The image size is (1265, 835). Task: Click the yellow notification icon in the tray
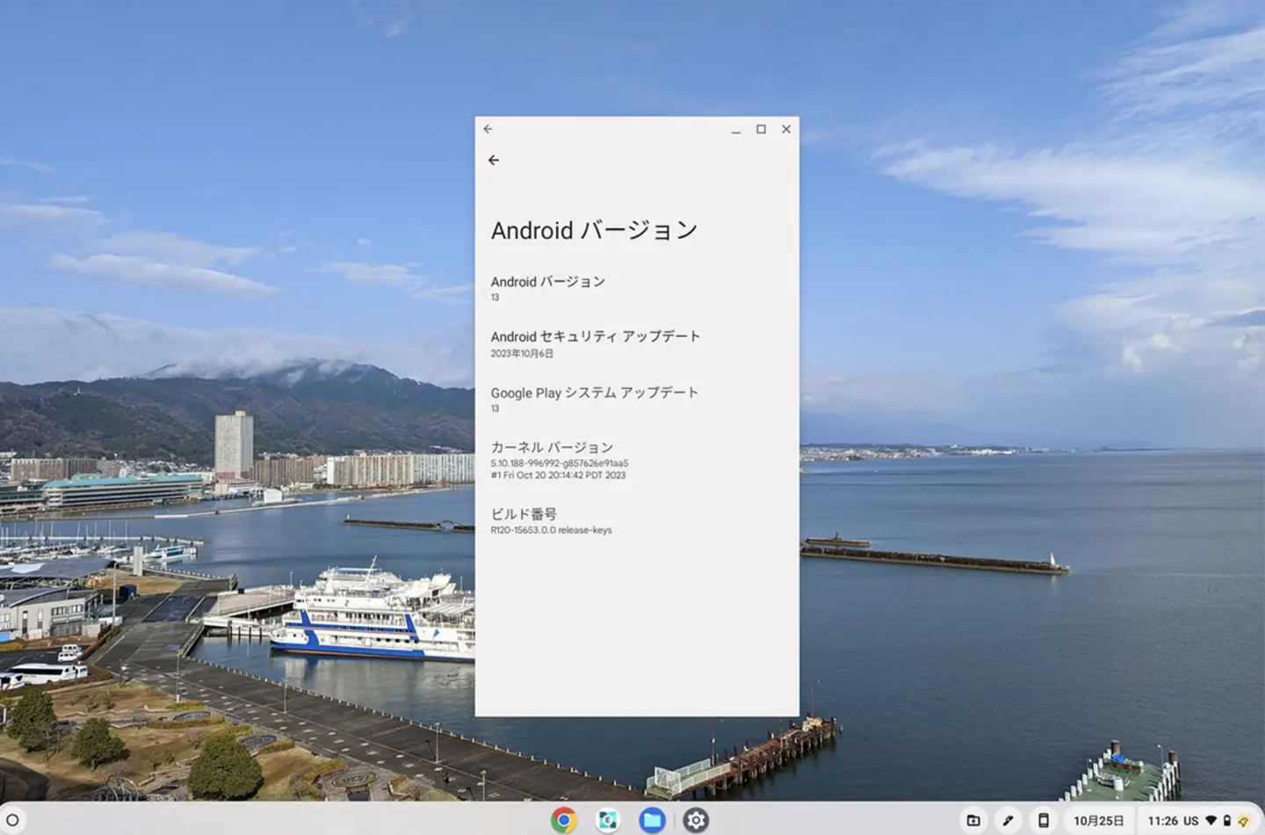click(x=1244, y=821)
